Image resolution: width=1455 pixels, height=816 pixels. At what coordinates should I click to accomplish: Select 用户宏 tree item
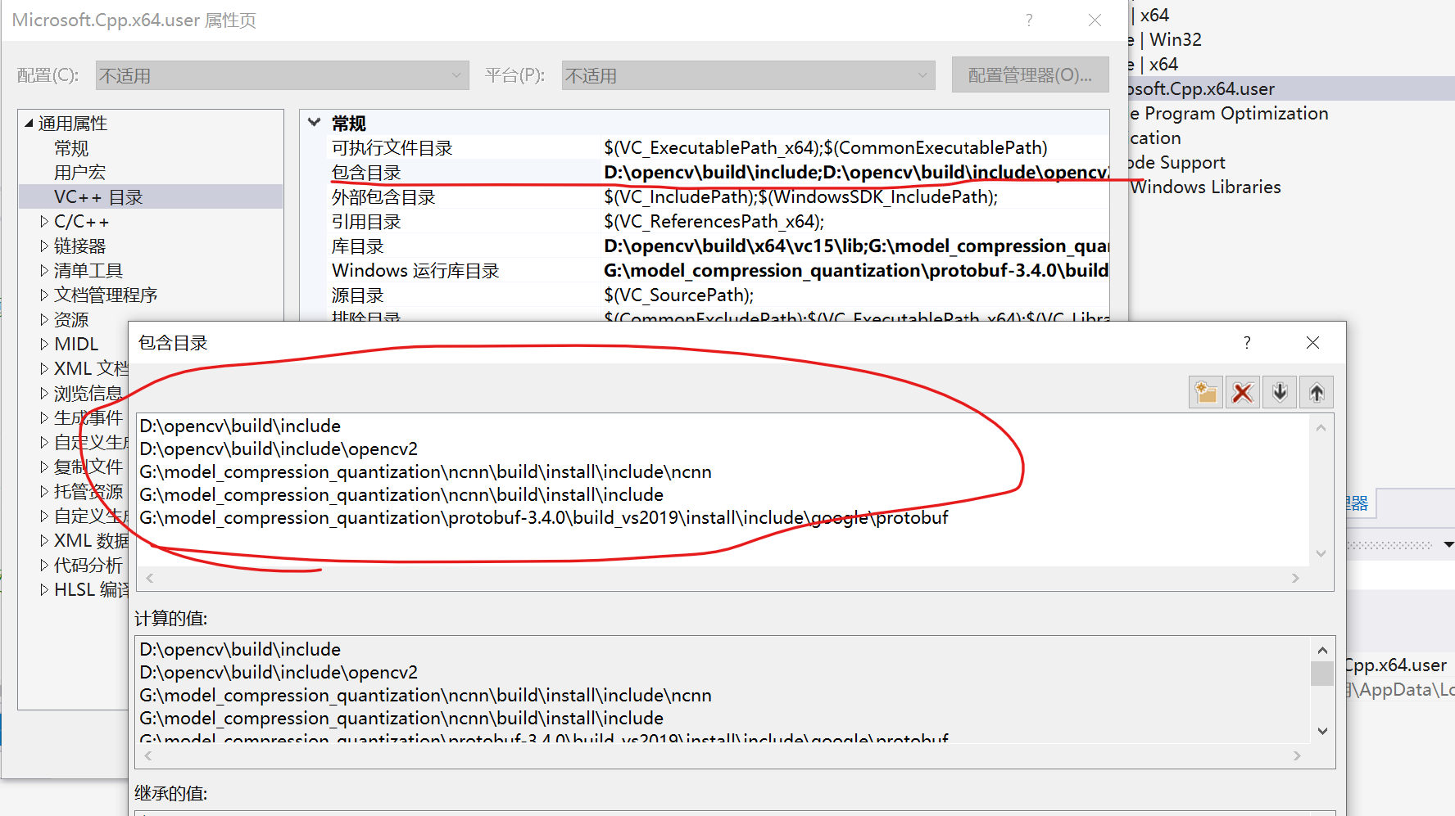79,173
